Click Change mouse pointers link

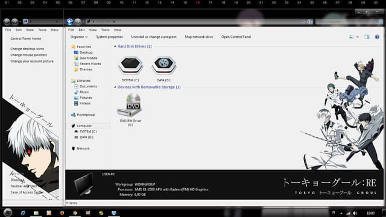pyautogui.click(x=28, y=55)
